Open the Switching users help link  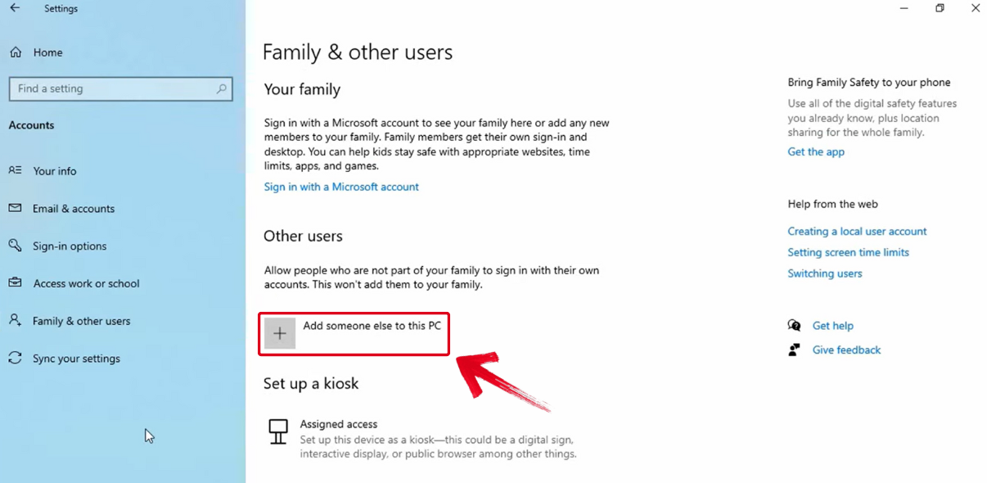825,273
